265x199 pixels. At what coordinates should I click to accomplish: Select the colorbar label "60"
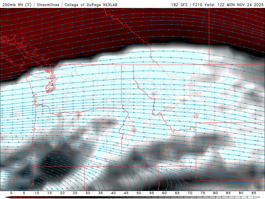(164, 193)
